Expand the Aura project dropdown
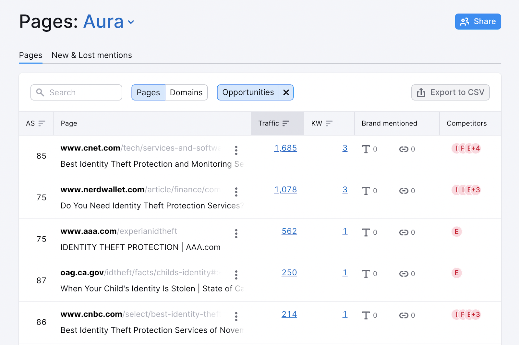 pos(131,22)
